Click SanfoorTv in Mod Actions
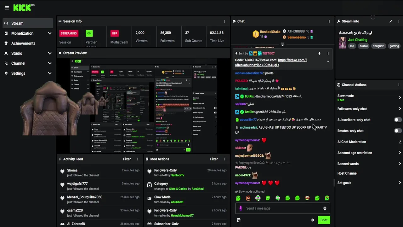 click(x=178, y=175)
